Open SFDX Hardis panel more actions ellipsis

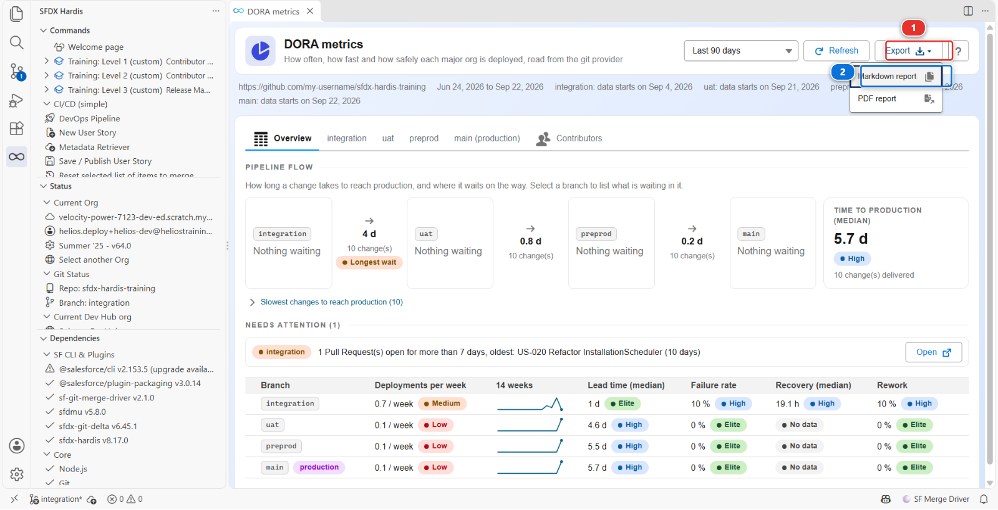[216, 11]
